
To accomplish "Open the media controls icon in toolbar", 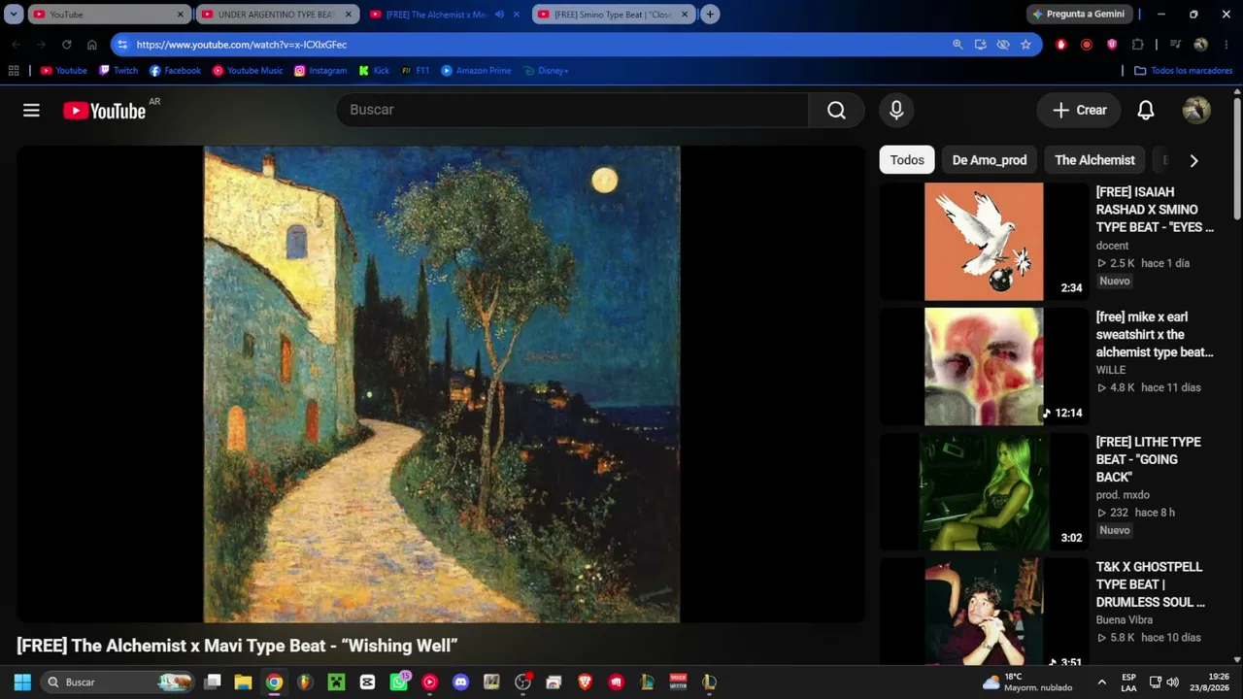I will point(1175,45).
